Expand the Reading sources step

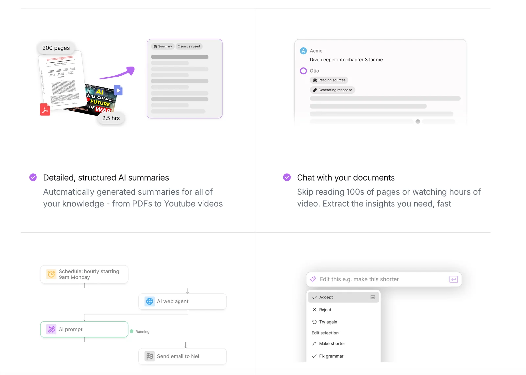(329, 80)
